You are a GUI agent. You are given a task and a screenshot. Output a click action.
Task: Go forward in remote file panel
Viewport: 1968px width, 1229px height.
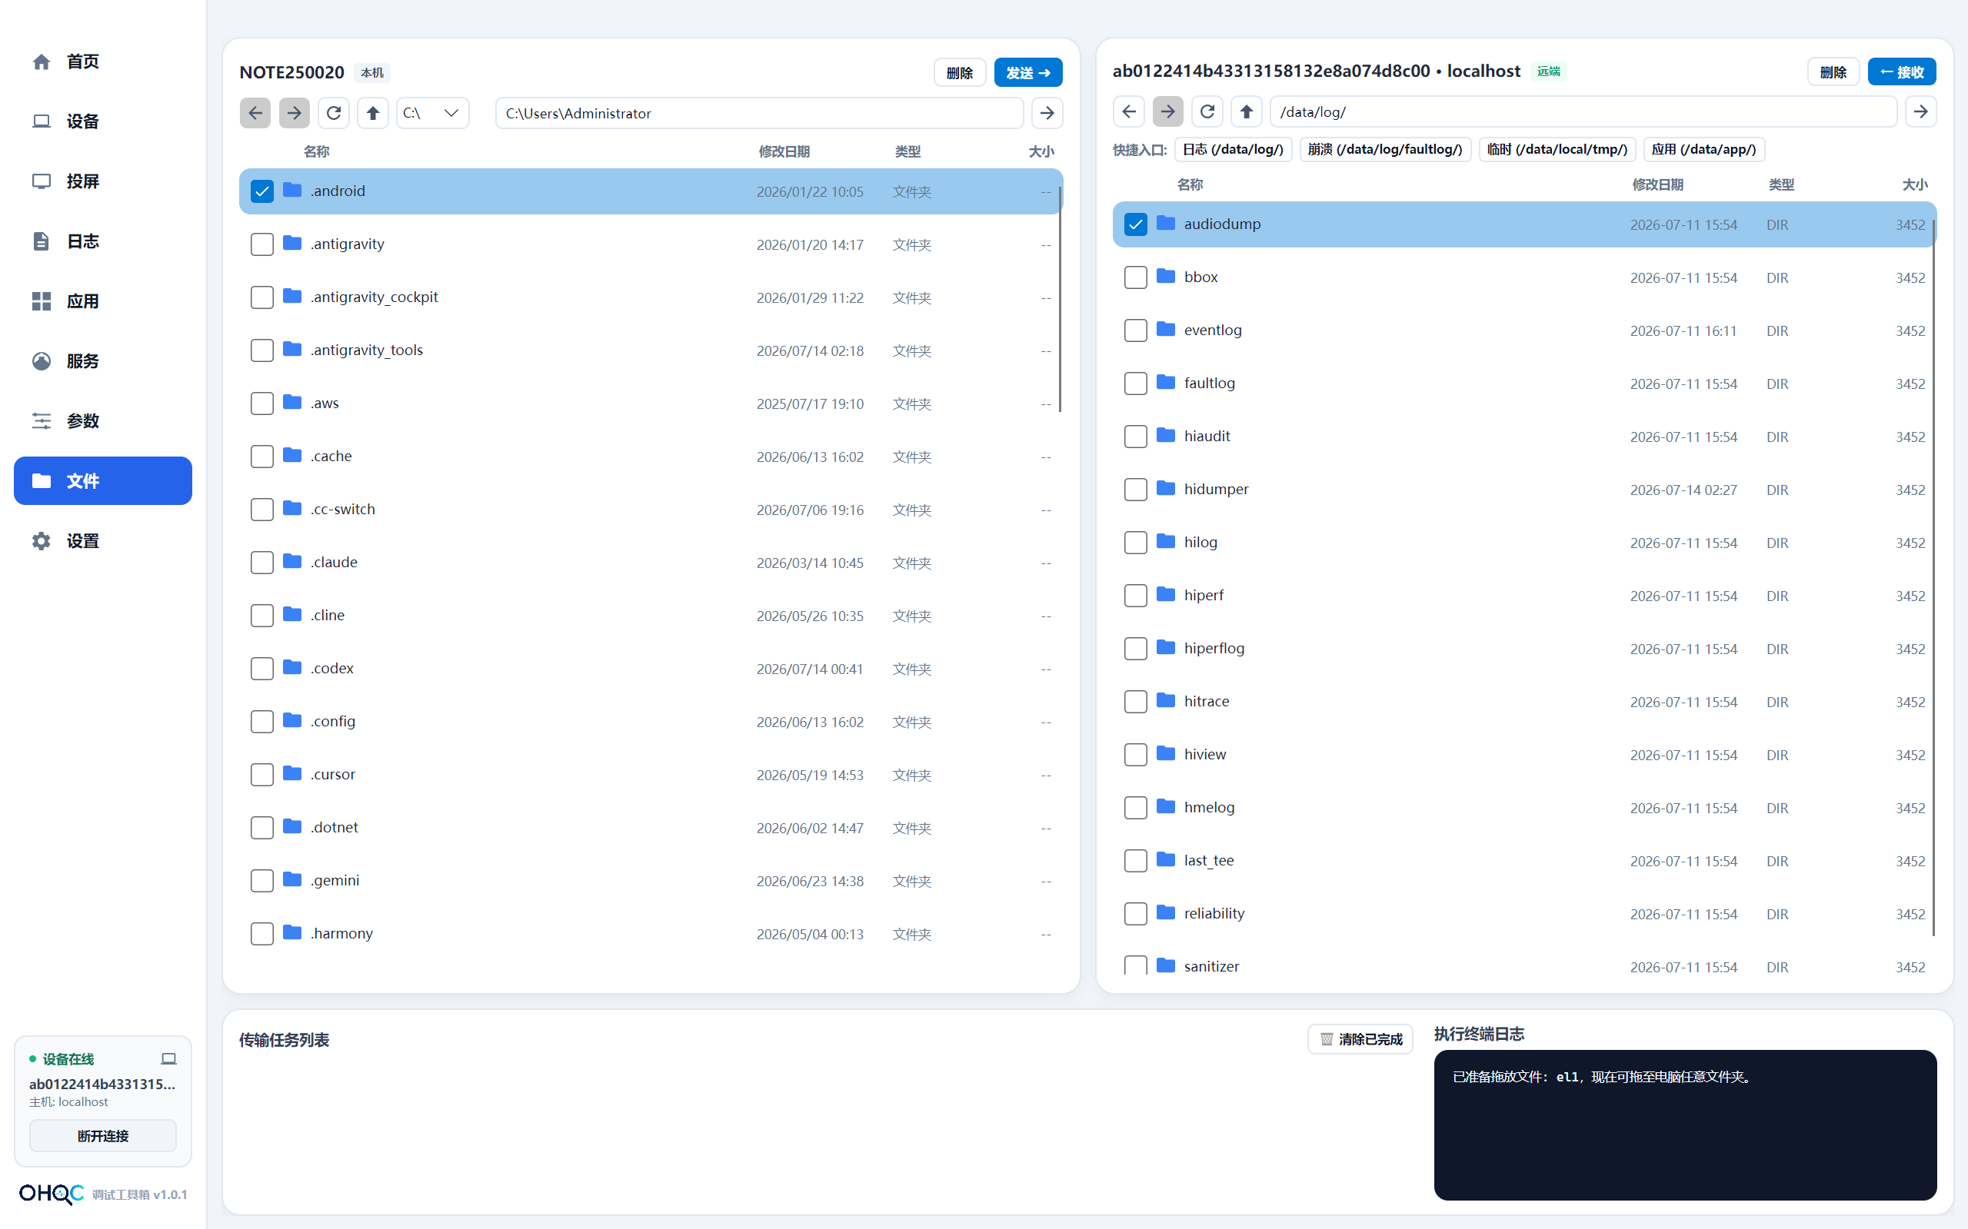(x=1167, y=111)
